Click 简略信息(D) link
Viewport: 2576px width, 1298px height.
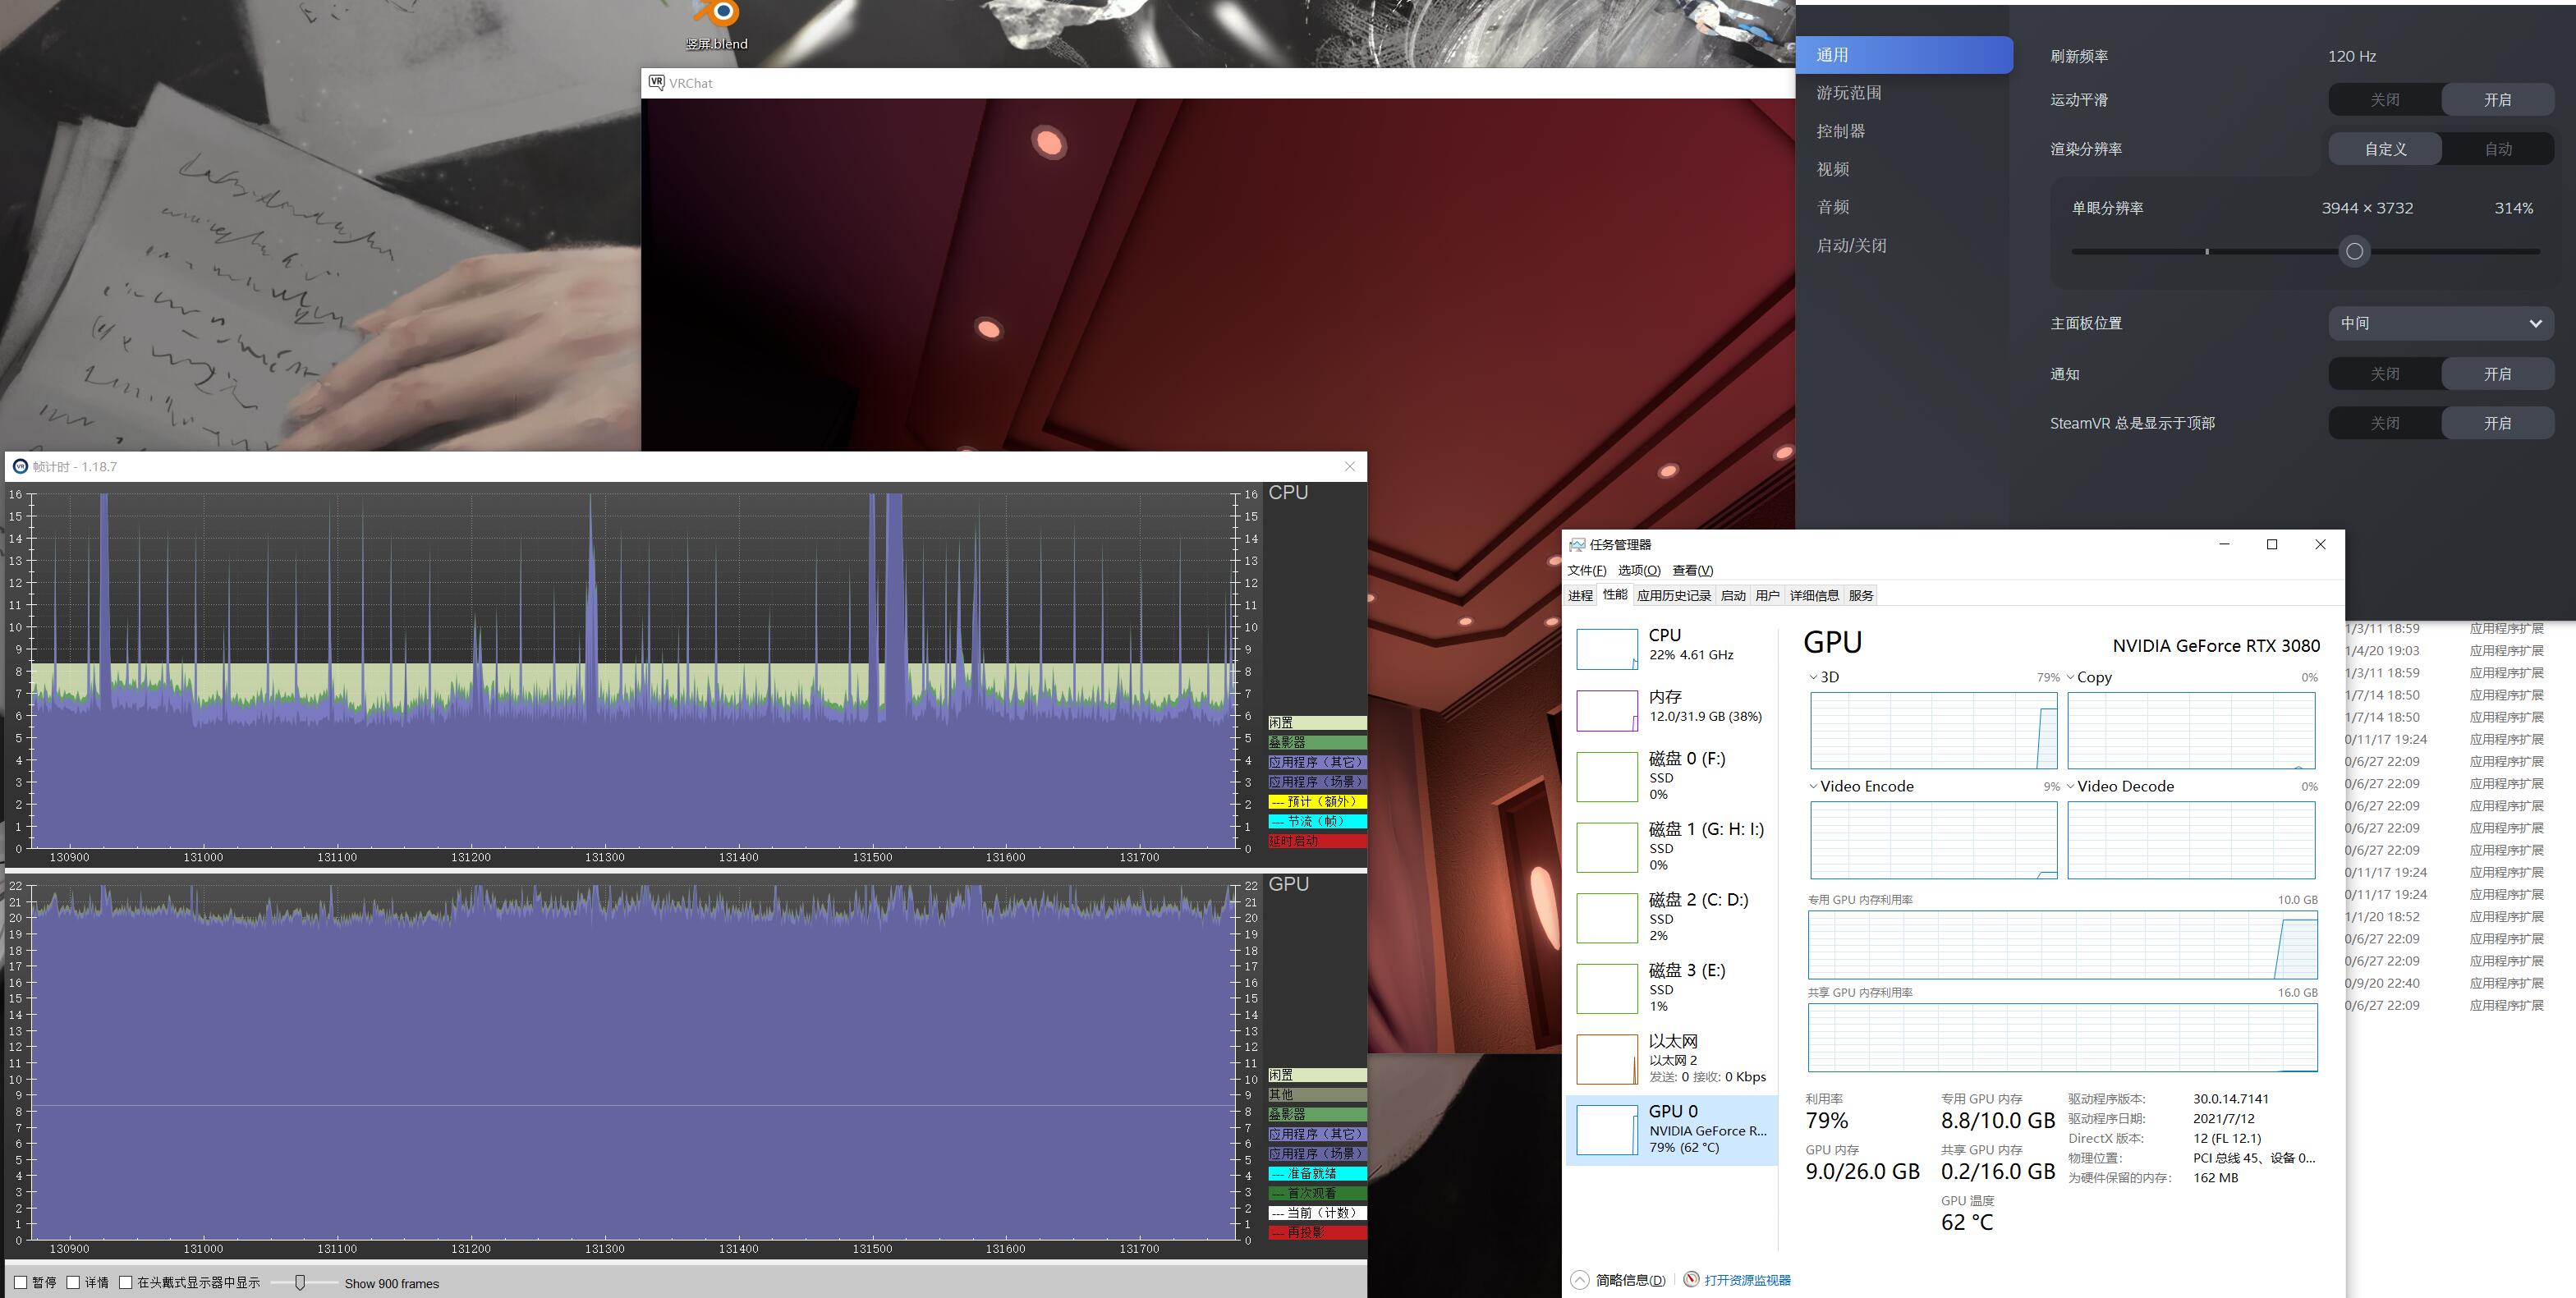[x=1630, y=1280]
